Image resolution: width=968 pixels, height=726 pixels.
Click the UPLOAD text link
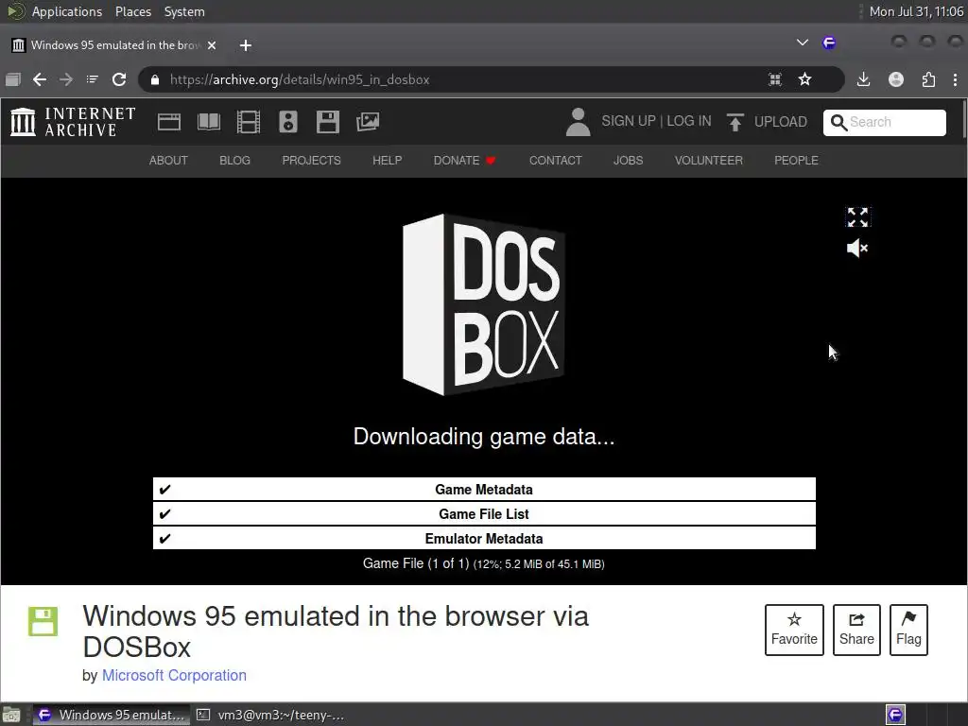(x=780, y=122)
